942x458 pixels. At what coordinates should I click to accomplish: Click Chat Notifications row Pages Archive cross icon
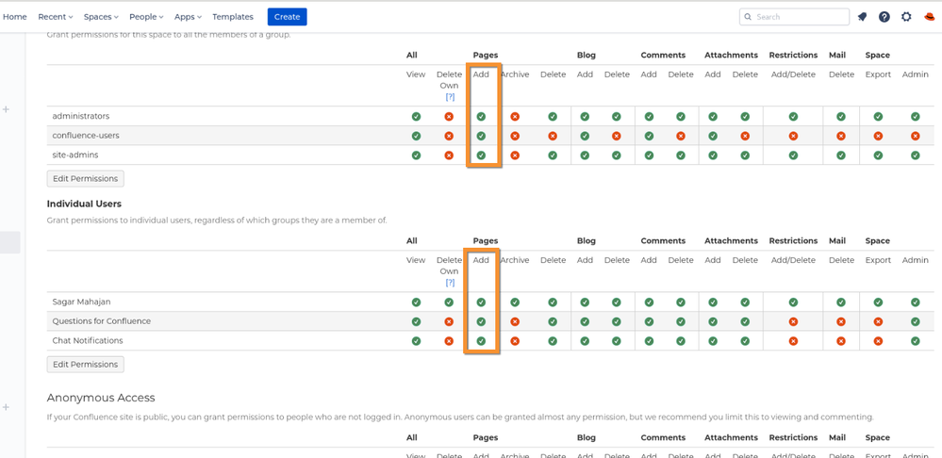[515, 341]
